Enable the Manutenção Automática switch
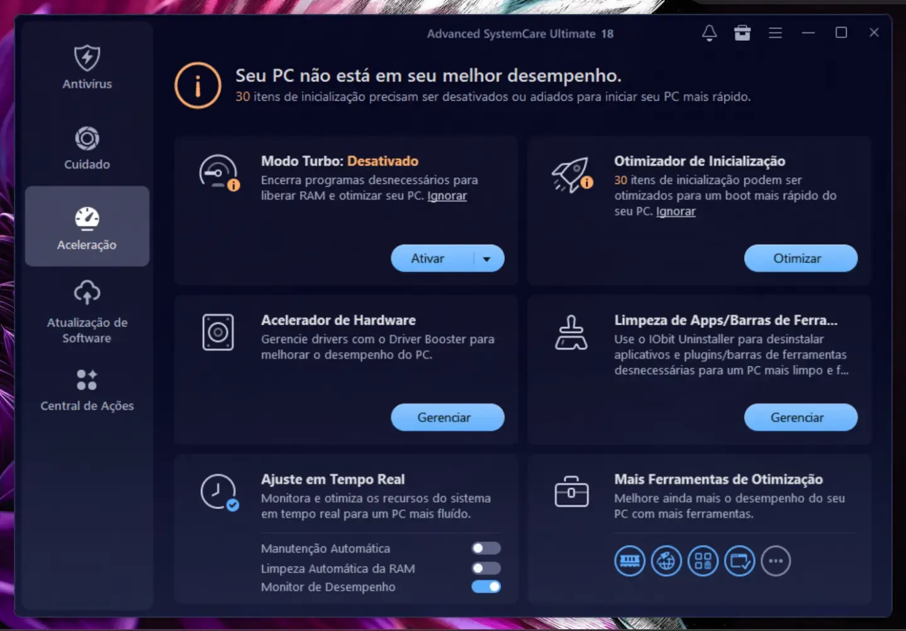 pos(486,548)
